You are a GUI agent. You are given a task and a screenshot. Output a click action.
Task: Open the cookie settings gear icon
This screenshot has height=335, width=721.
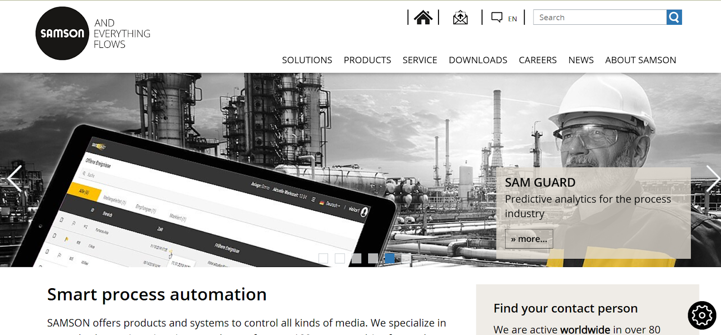702,315
